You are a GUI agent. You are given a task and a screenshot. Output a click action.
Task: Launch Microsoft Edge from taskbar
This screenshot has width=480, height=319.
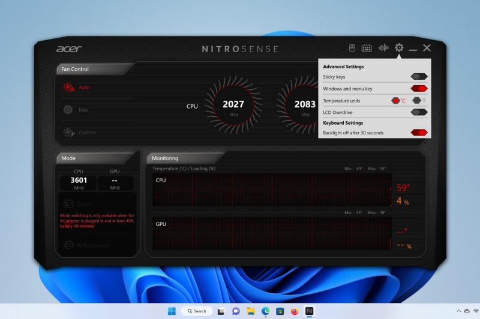point(265,311)
